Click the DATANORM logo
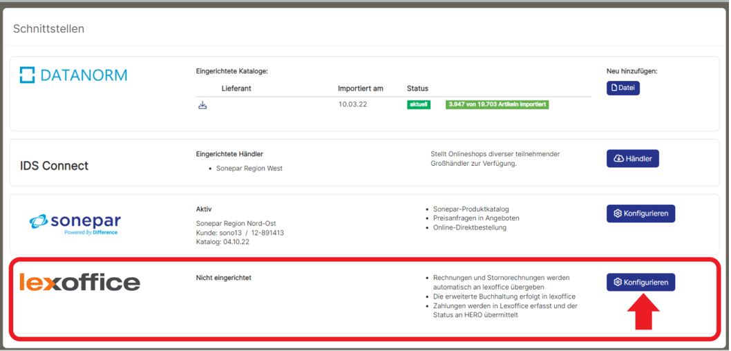The width and height of the screenshot is (731, 351). pos(73,75)
